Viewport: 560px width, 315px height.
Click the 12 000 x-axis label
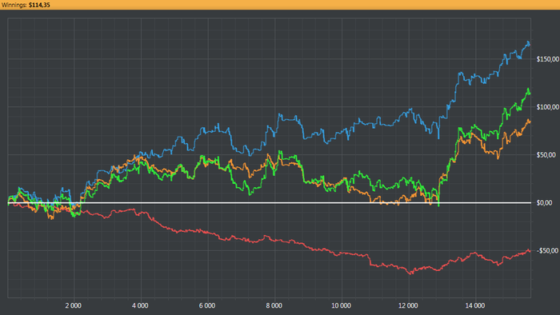coord(408,305)
